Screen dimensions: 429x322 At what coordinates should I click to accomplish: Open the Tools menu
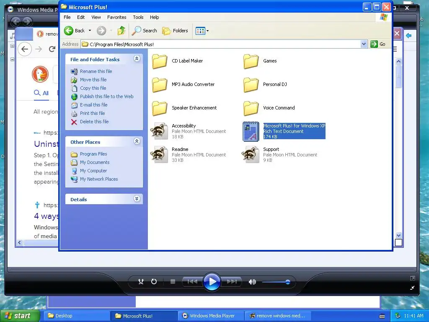[x=138, y=17]
